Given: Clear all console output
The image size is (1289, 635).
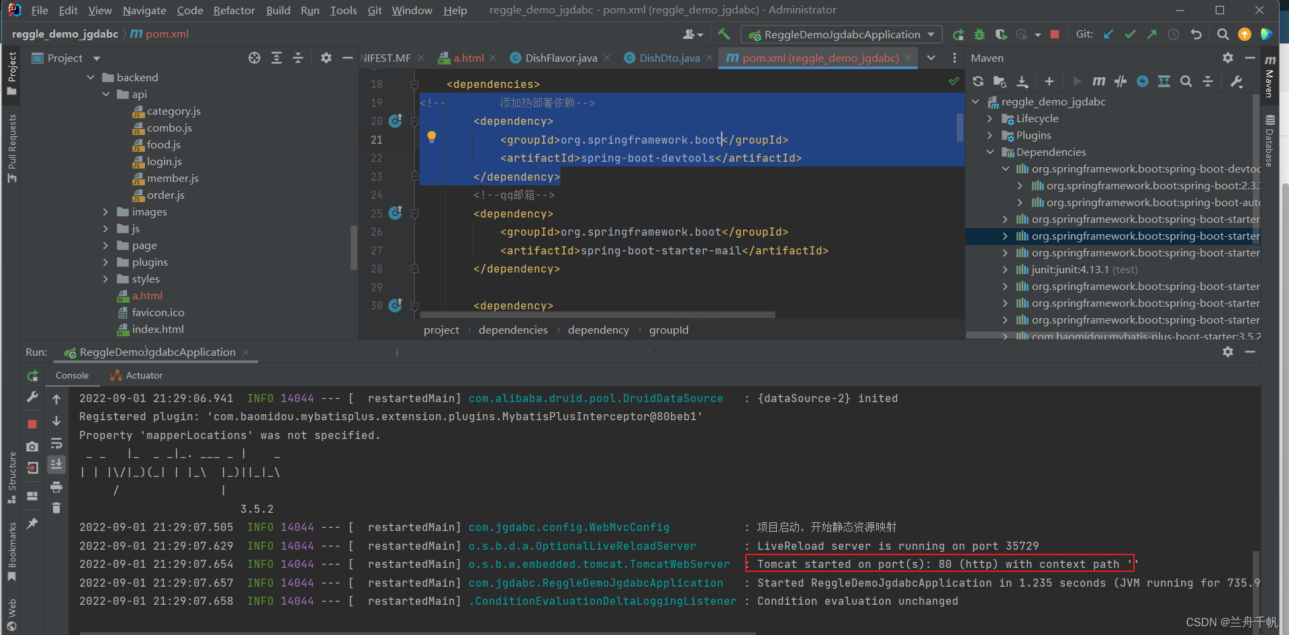Looking at the screenshot, I should 56,508.
